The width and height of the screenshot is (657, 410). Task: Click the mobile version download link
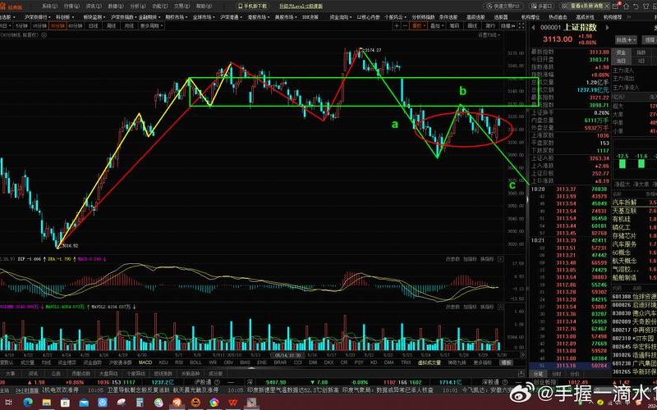pyautogui.click(x=253, y=7)
